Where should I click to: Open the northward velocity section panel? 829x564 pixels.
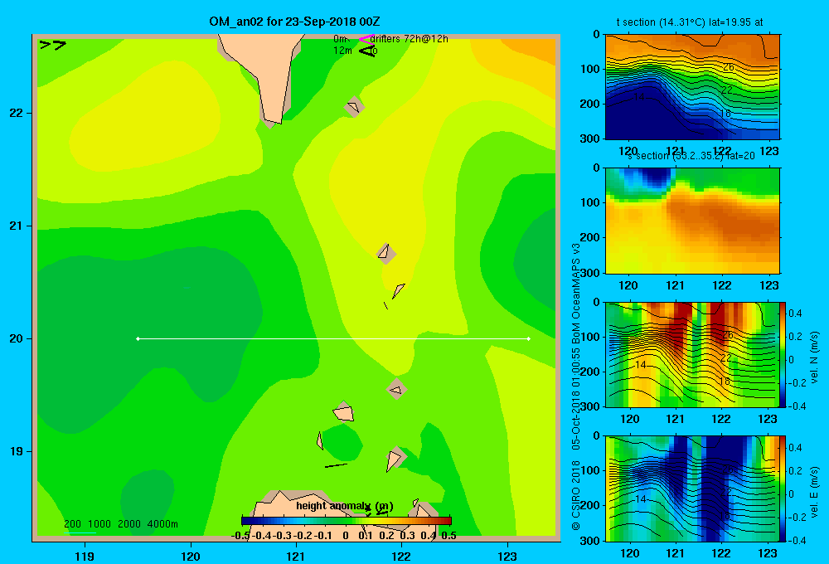pyautogui.click(x=692, y=354)
